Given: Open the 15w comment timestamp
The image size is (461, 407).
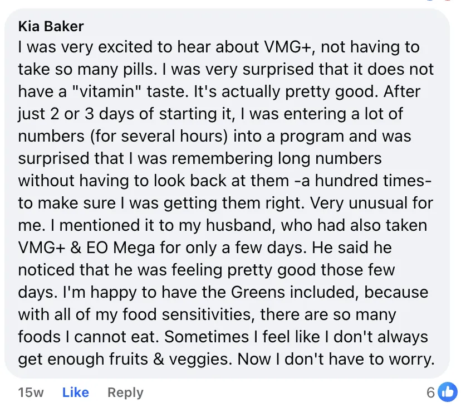Looking at the screenshot, I should tap(31, 393).
